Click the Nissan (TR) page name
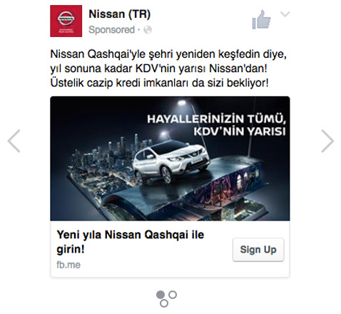 (x=119, y=14)
